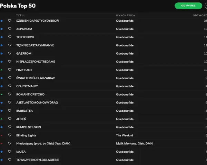Sort by the TYTUŁ column header
Image resolution: width=207 pixels, height=165 pixels.
20,15
